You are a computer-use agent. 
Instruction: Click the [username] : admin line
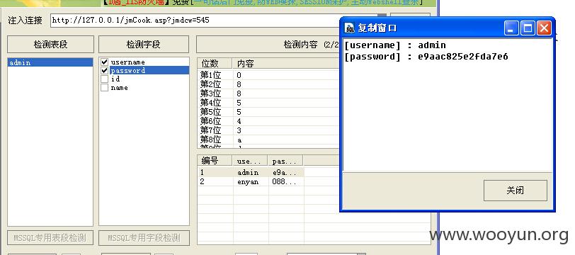click(x=395, y=45)
